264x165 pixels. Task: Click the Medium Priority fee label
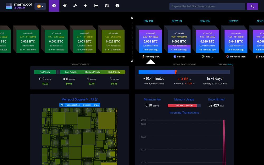(92, 72)
